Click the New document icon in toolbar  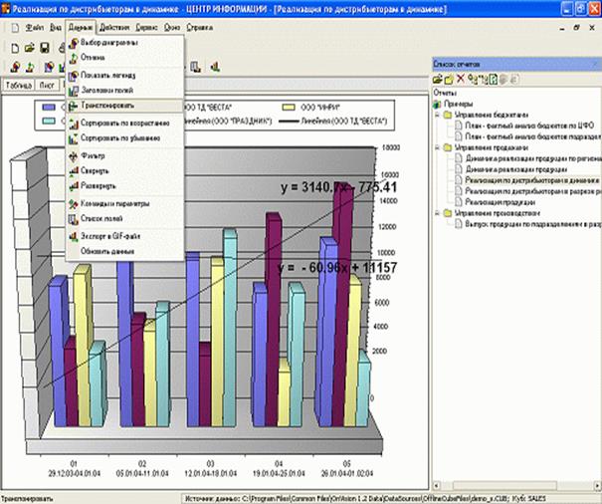pos(14,47)
